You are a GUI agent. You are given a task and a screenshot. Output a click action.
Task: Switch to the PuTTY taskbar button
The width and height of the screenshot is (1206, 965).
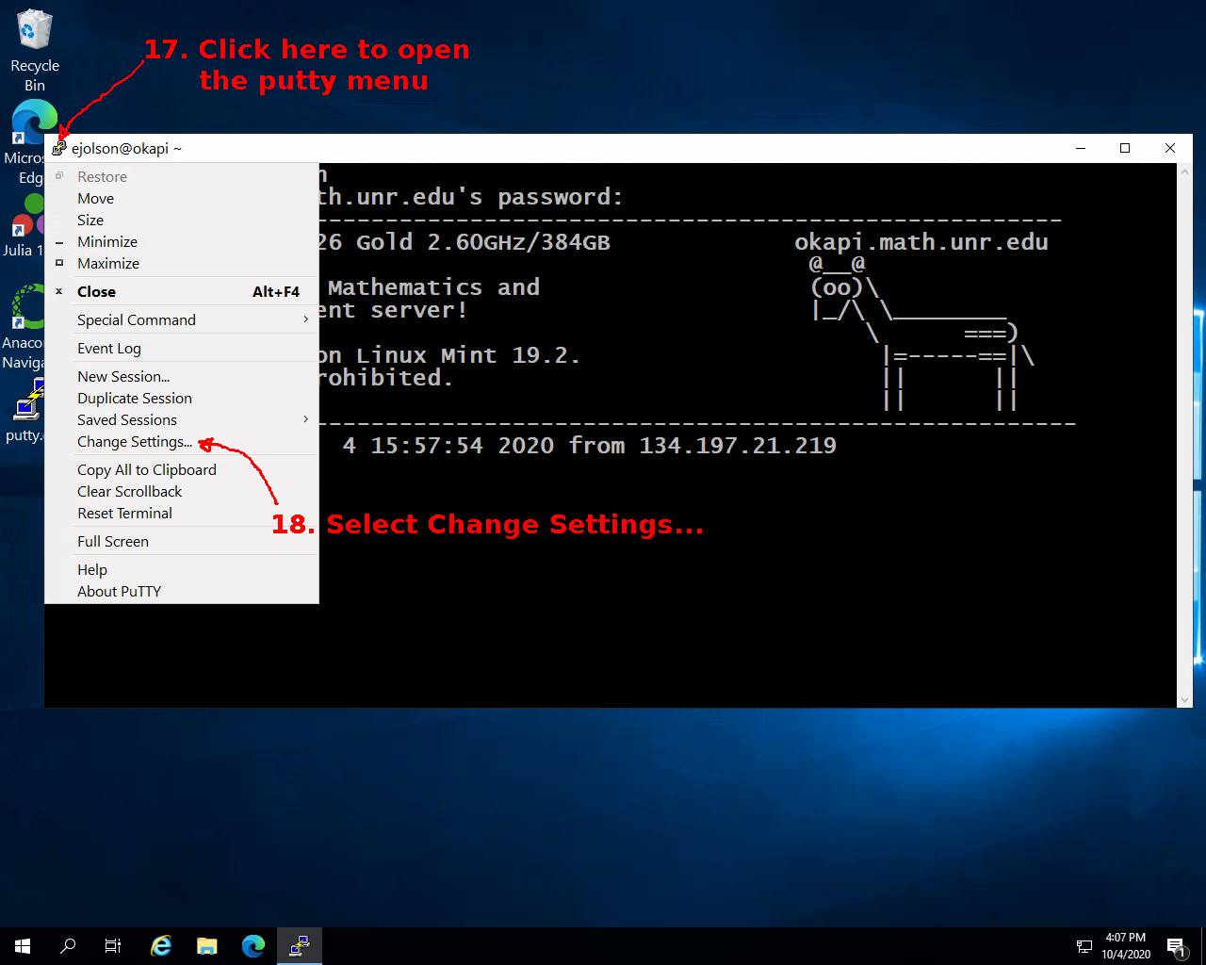coord(300,946)
